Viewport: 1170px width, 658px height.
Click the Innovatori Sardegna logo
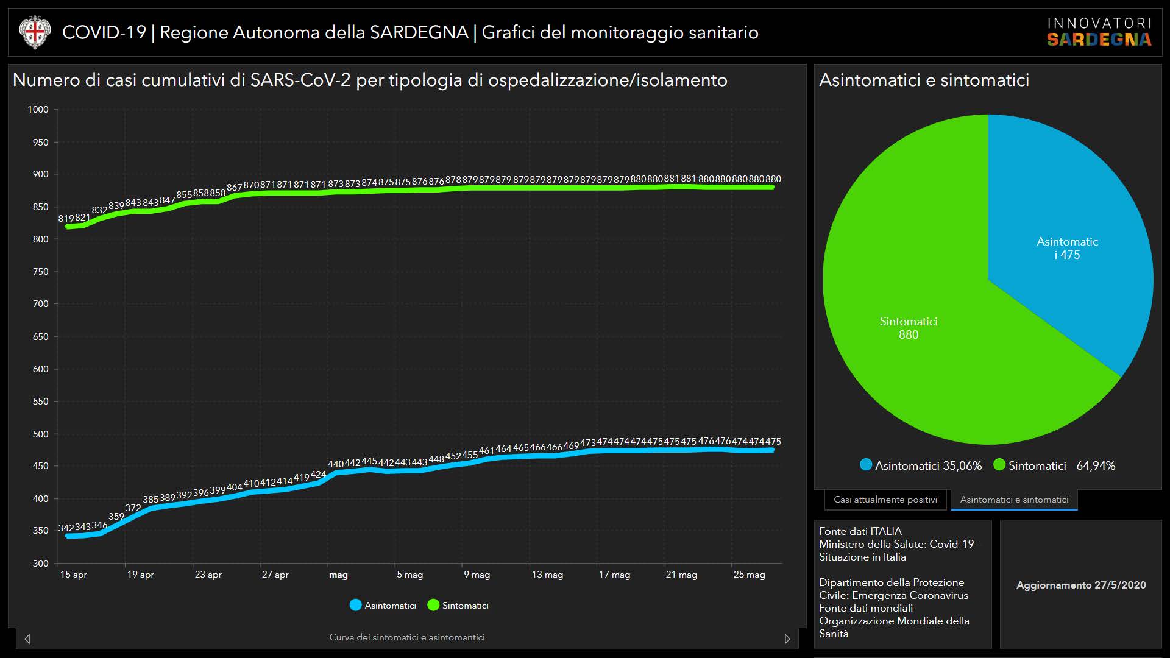[1099, 32]
